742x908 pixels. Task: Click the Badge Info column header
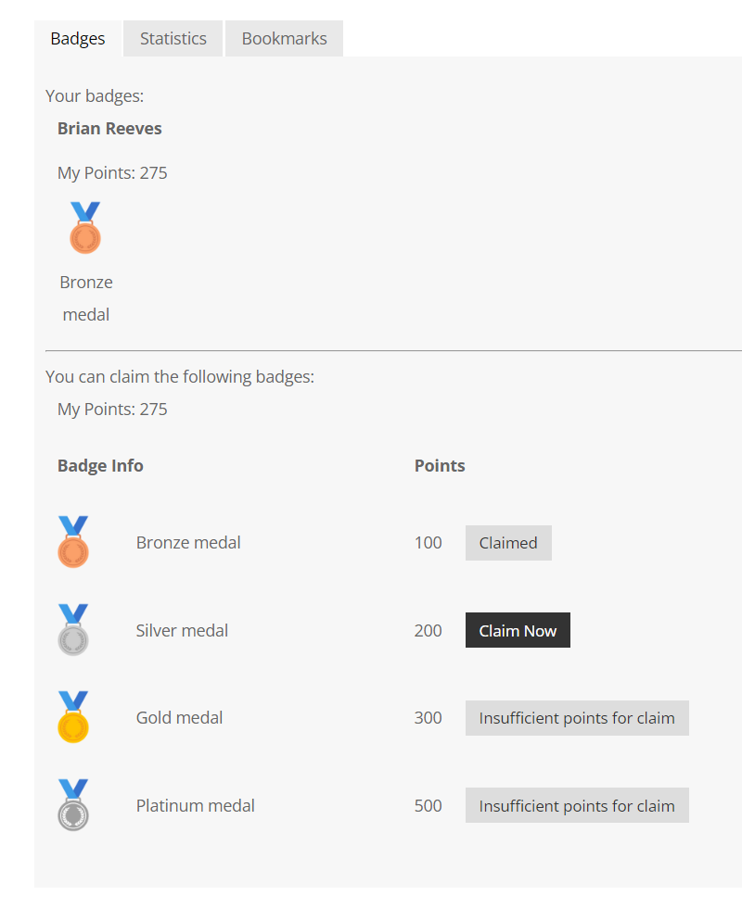[100, 465]
